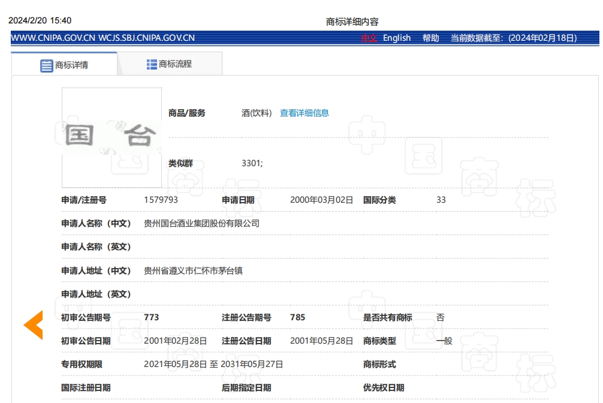Click the 类似群 value 3301
603x403 pixels.
click(x=252, y=163)
